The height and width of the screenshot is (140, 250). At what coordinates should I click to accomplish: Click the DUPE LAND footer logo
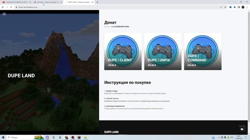tap(111, 132)
